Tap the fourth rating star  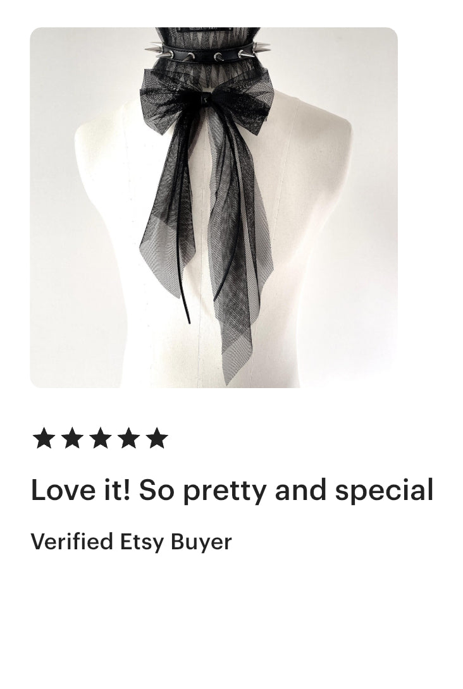128,437
